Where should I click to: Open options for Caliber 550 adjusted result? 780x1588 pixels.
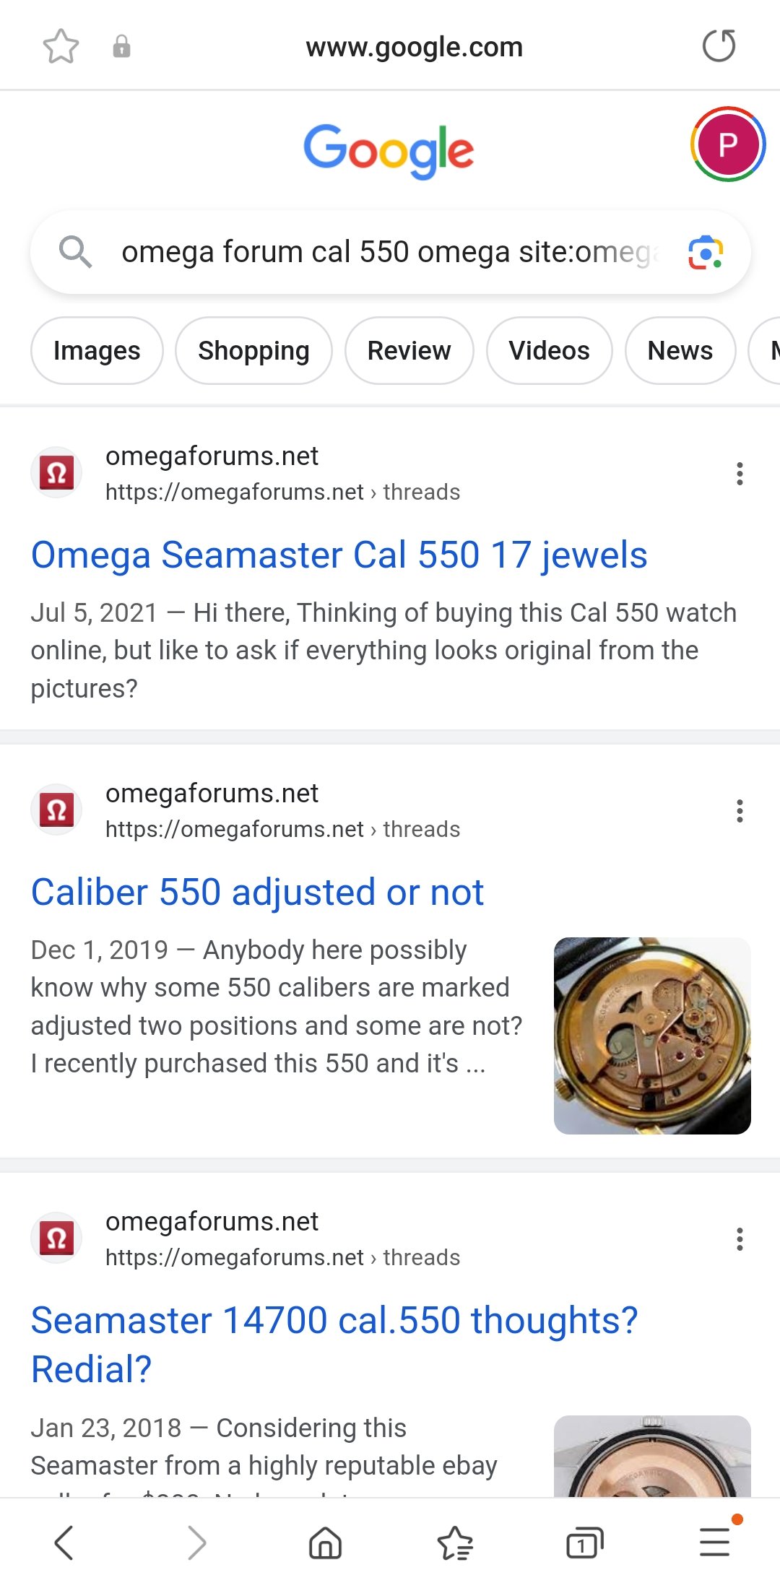point(740,811)
